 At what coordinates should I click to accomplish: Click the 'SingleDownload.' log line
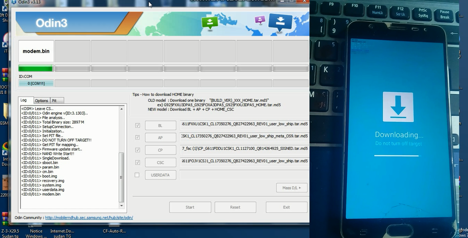pyautogui.click(x=45, y=158)
